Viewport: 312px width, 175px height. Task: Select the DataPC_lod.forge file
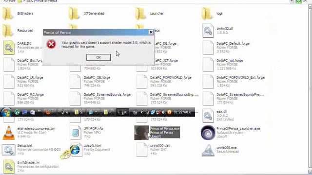coord(223,65)
